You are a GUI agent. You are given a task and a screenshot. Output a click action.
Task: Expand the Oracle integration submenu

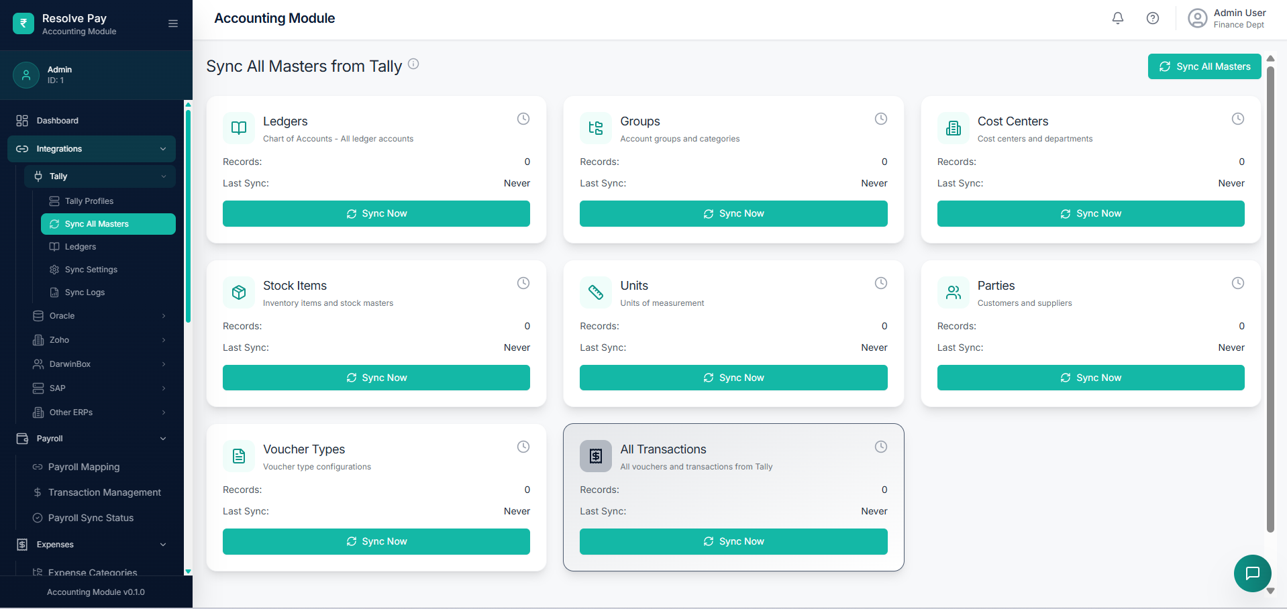pos(100,316)
